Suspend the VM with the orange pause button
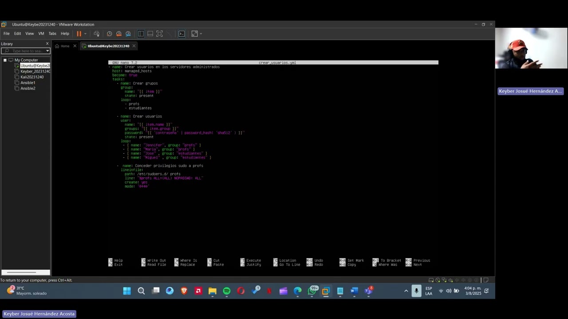The width and height of the screenshot is (568, 319). 79,34
